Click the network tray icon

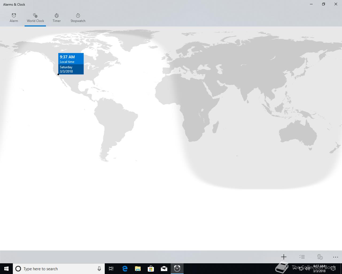(x=301, y=269)
